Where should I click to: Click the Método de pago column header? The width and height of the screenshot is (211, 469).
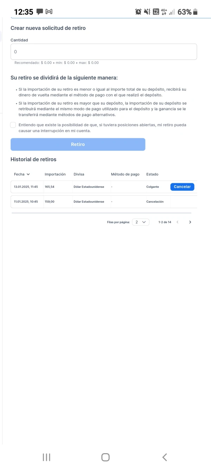[125, 174]
